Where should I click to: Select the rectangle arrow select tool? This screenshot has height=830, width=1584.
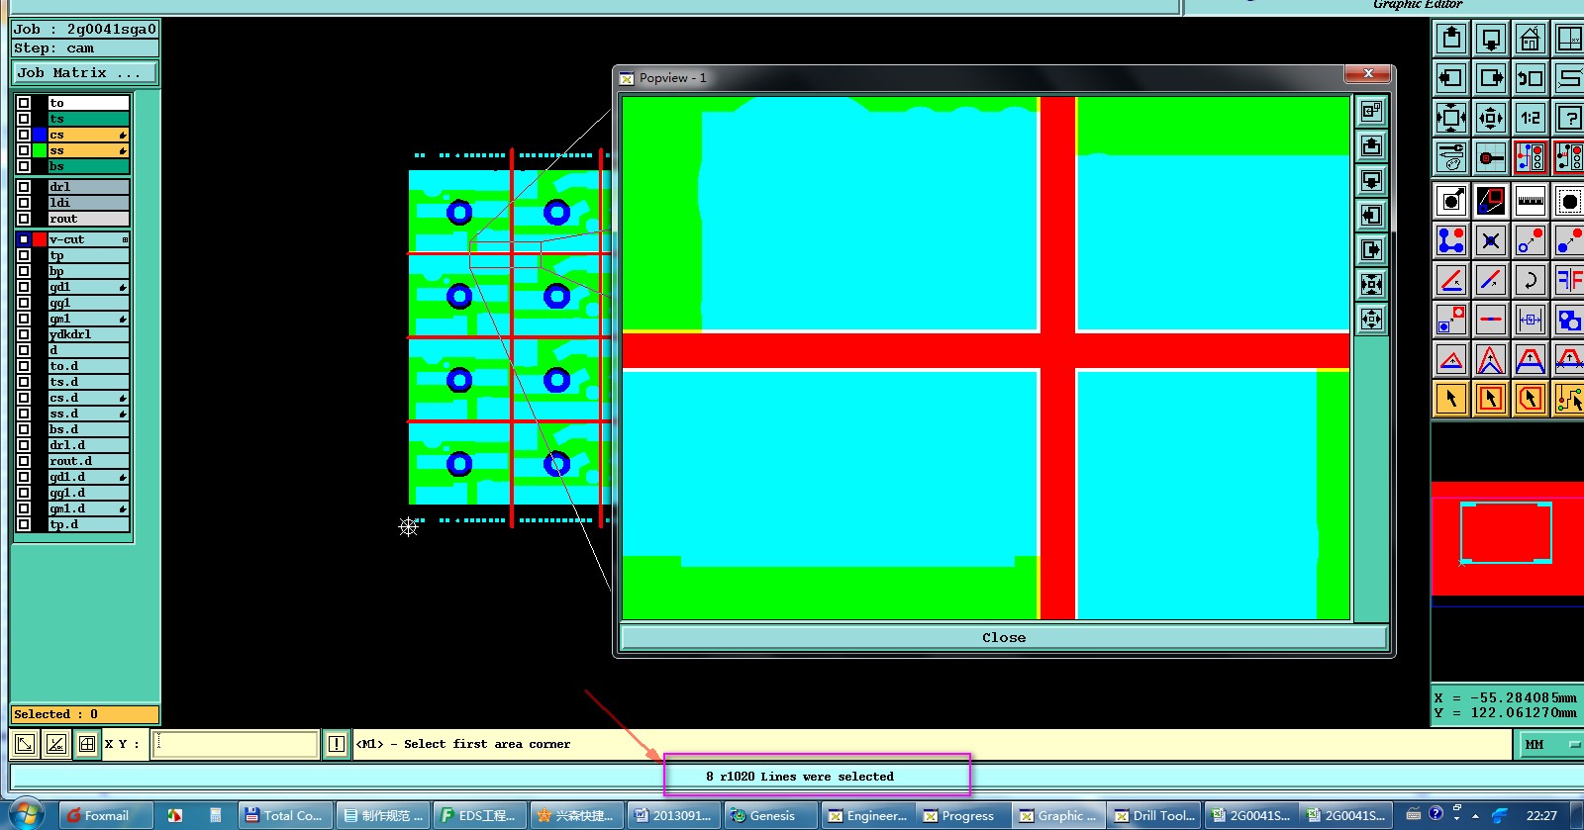tap(1491, 399)
